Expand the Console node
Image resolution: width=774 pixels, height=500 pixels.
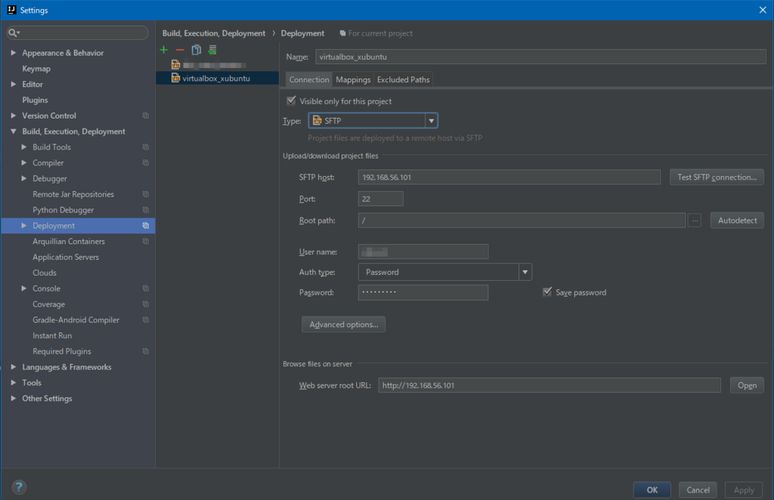point(23,289)
